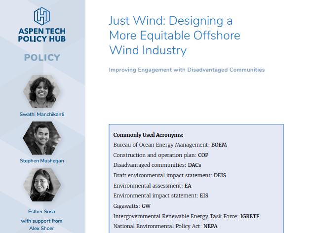Click the 'with support from' text

point(41,221)
